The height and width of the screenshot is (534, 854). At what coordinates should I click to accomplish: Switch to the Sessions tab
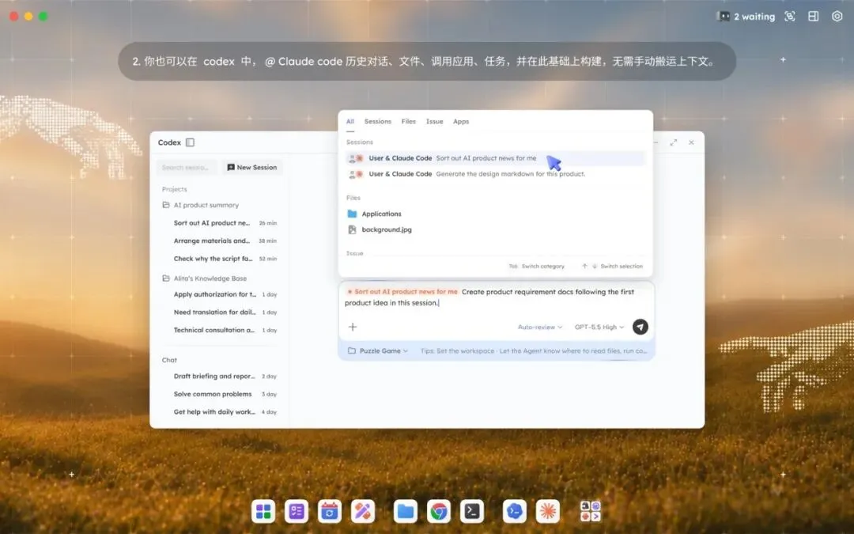[377, 122]
